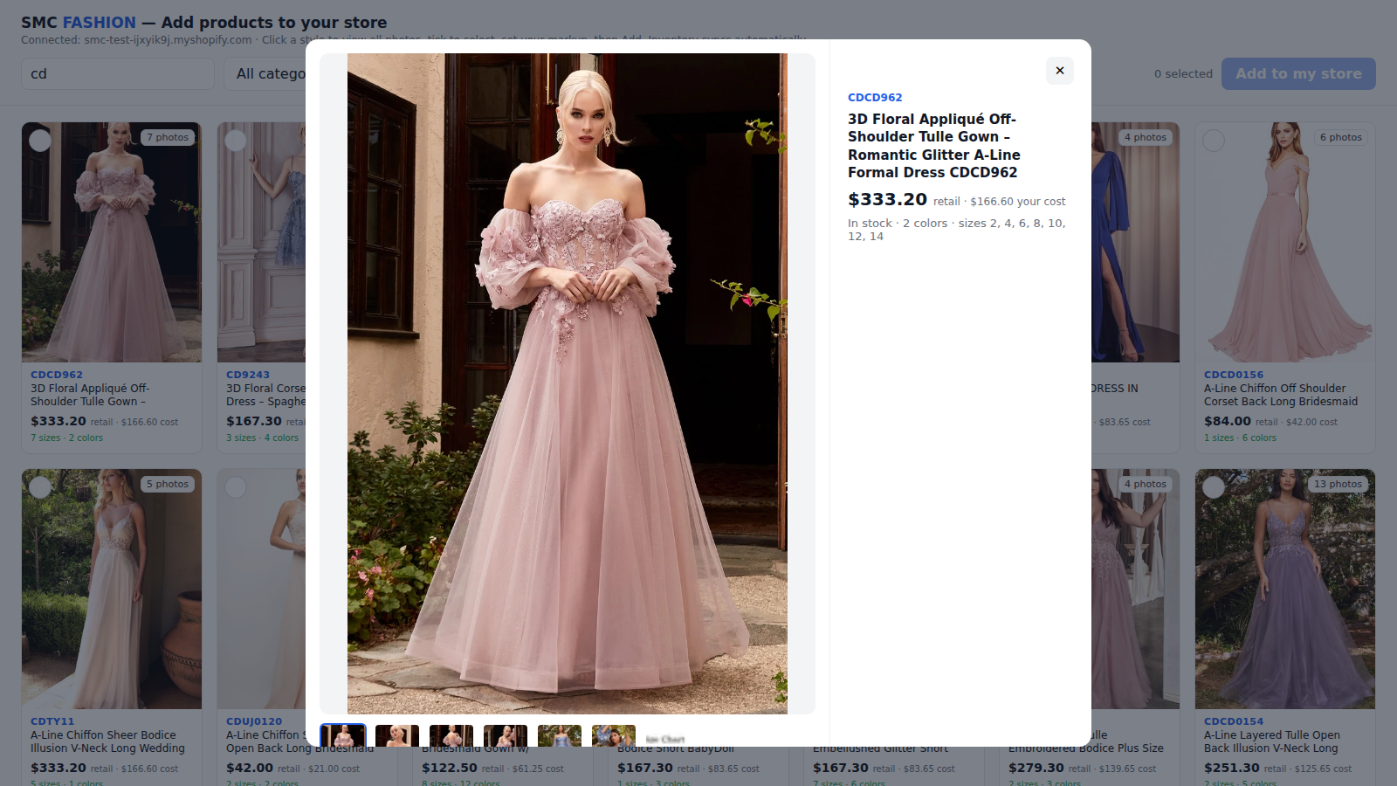
Task: Show the sixth thumbnail with blue sleeve close-up
Action: (x=614, y=735)
